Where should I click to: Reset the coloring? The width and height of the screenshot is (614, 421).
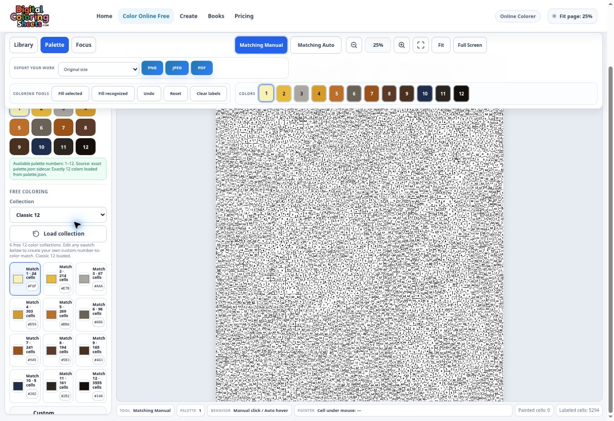175,94
